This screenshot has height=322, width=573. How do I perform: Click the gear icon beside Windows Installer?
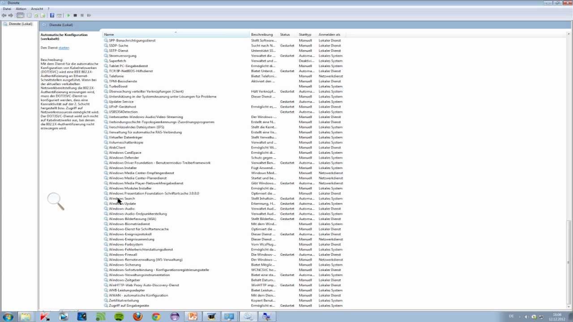[106, 168]
